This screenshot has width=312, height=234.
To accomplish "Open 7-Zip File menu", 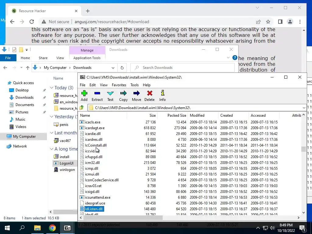I will 83,85.
